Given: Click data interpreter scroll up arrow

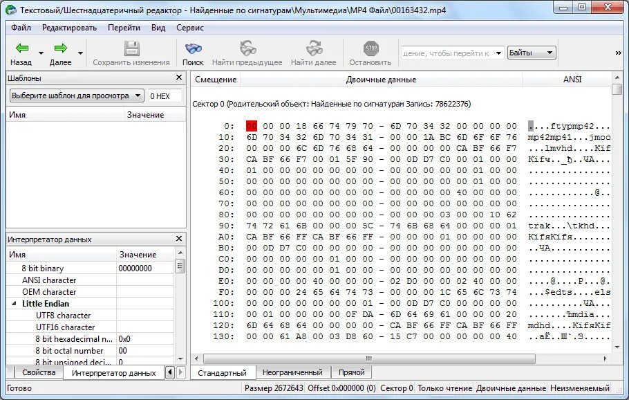Looking at the screenshot, I should point(180,253).
